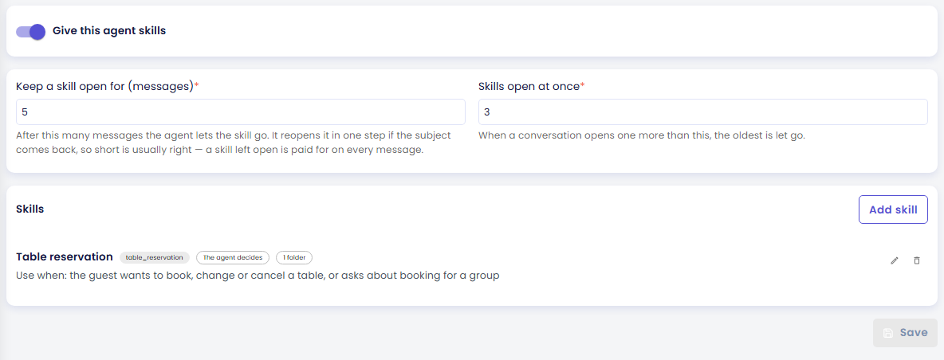The height and width of the screenshot is (360, 944).
Task: Toggle off Give this agent skills switch
Action: pyautogui.click(x=31, y=32)
